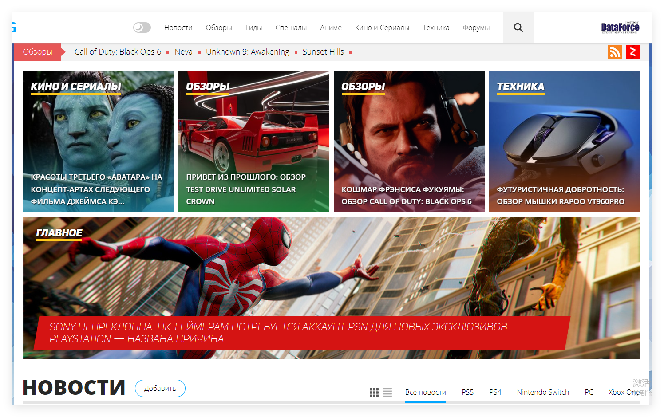Click the DataForce logo

click(x=620, y=28)
